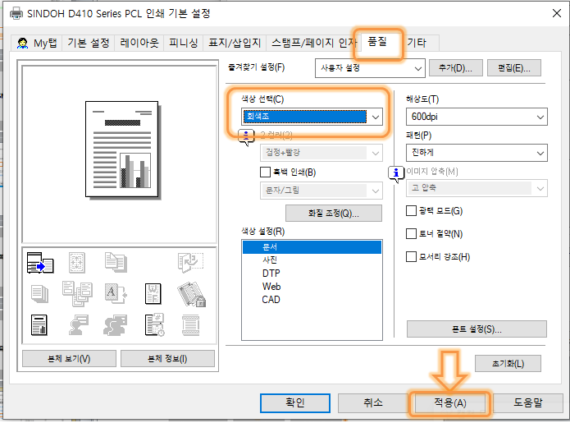
Task: Open the 검정+빨강 2 color dropdown
Action: [321, 153]
